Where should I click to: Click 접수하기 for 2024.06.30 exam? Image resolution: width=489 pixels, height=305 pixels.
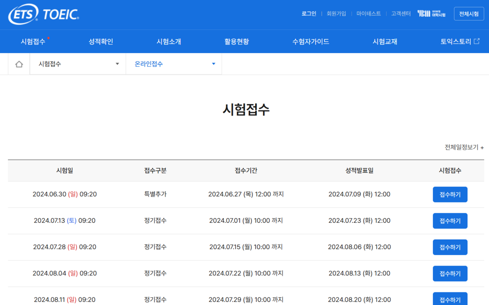point(450,195)
